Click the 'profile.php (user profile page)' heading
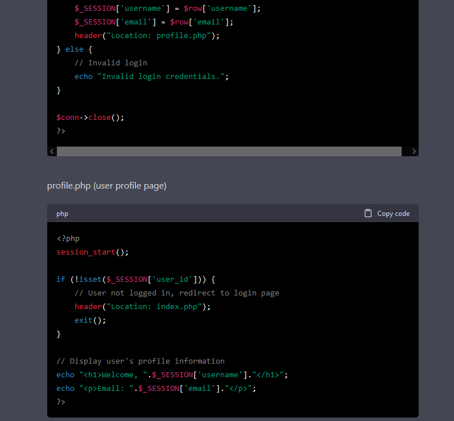Viewport: 454px width, 421px height. (106, 186)
